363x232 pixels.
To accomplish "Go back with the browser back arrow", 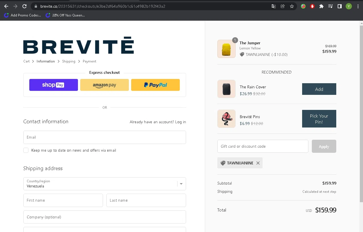I will pyautogui.click(x=6, y=6).
